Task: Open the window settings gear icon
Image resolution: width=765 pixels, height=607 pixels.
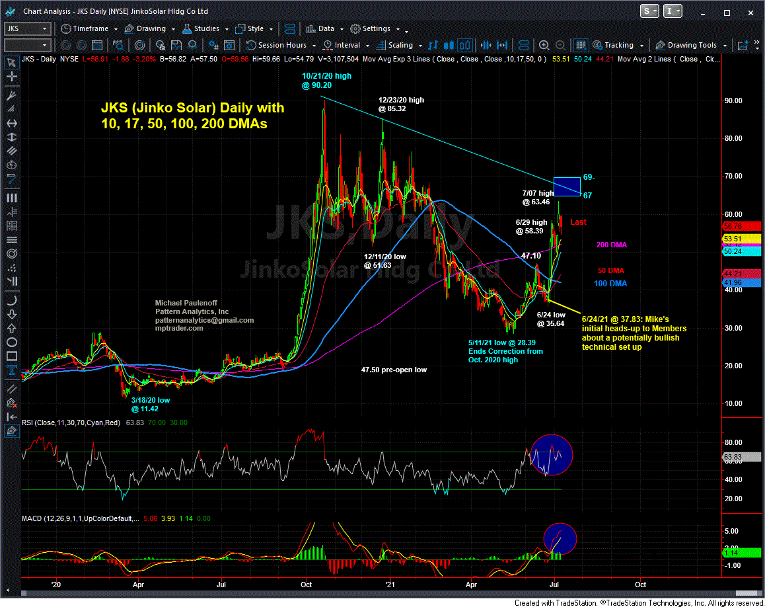Action: pos(229,46)
